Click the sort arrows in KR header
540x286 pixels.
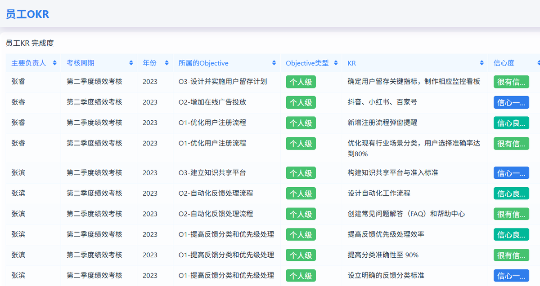(481, 63)
